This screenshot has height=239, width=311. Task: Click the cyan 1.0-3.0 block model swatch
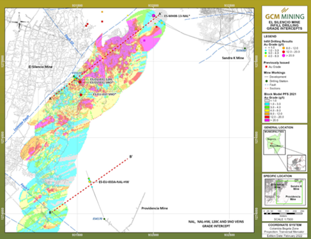tap(267, 104)
